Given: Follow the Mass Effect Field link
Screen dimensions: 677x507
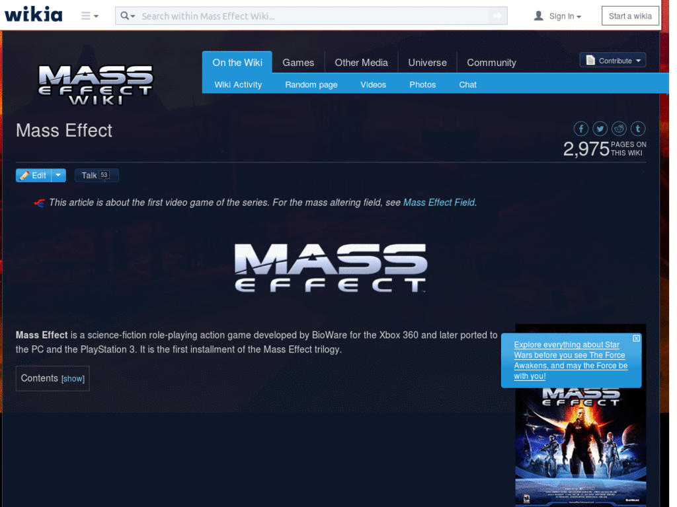Looking at the screenshot, I should click(x=439, y=203).
